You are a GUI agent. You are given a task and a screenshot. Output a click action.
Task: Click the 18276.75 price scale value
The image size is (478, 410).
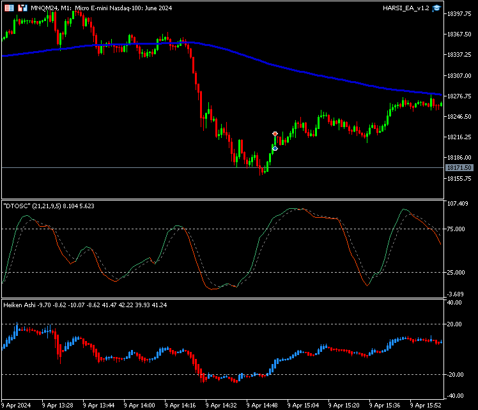[x=459, y=96]
